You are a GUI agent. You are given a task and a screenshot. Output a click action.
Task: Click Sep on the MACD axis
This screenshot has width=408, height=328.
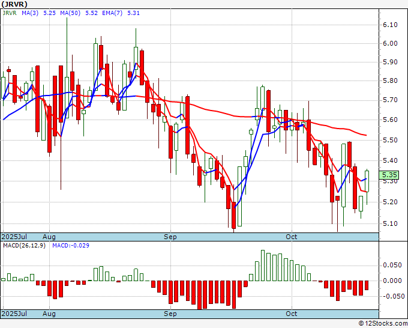[x=170, y=314]
